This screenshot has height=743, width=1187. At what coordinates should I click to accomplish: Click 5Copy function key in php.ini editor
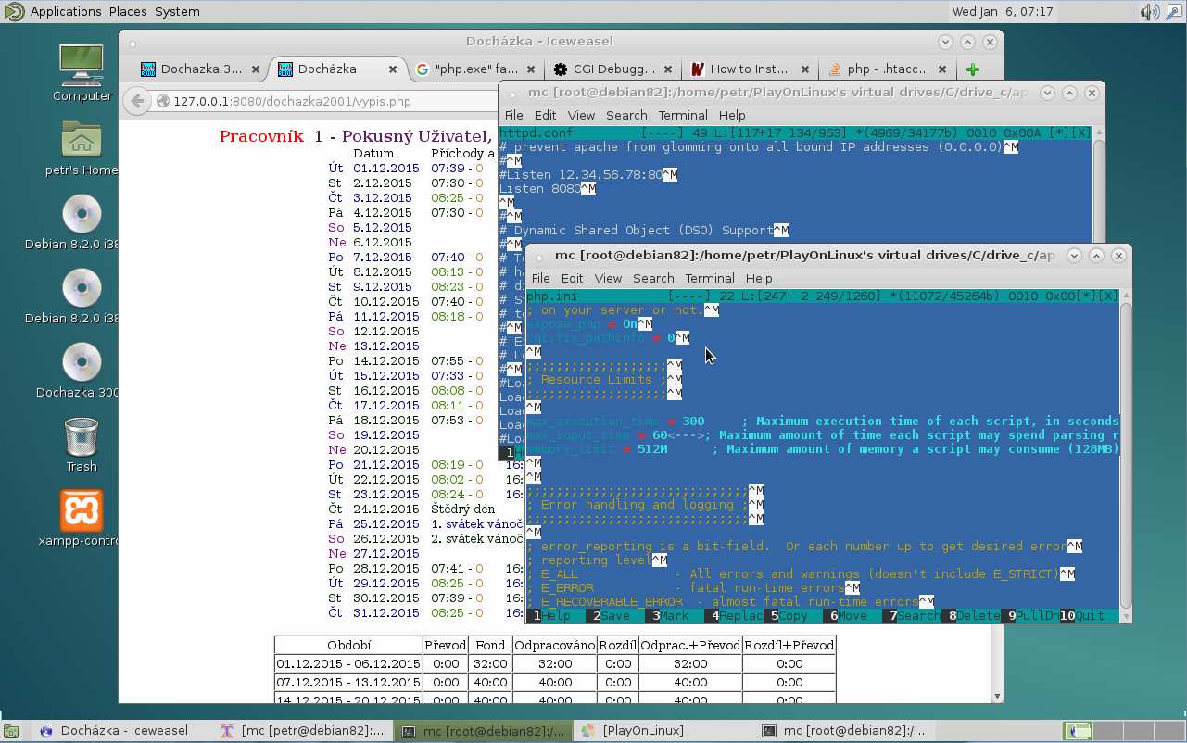(x=789, y=616)
